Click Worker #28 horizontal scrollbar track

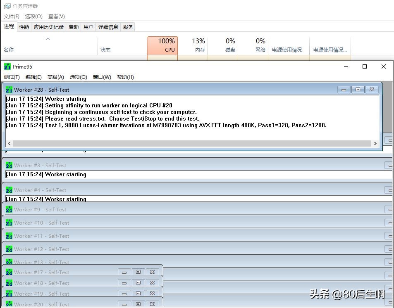coord(192,143)
